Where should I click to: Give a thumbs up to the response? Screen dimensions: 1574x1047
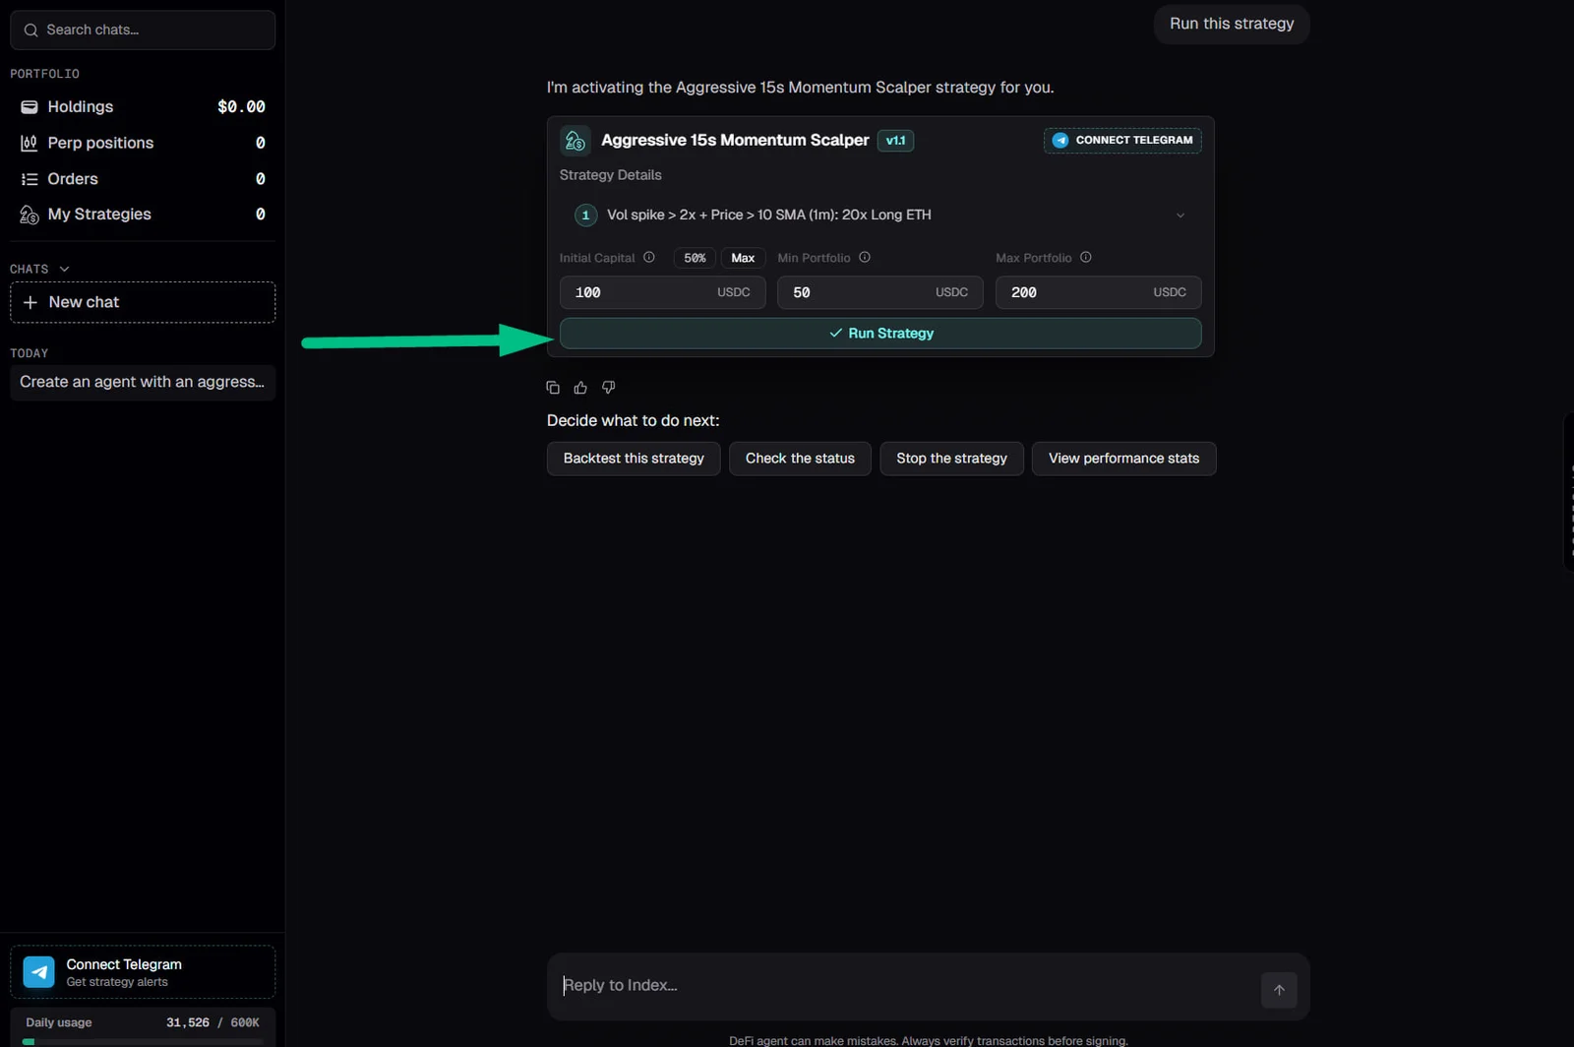point(580,388)
